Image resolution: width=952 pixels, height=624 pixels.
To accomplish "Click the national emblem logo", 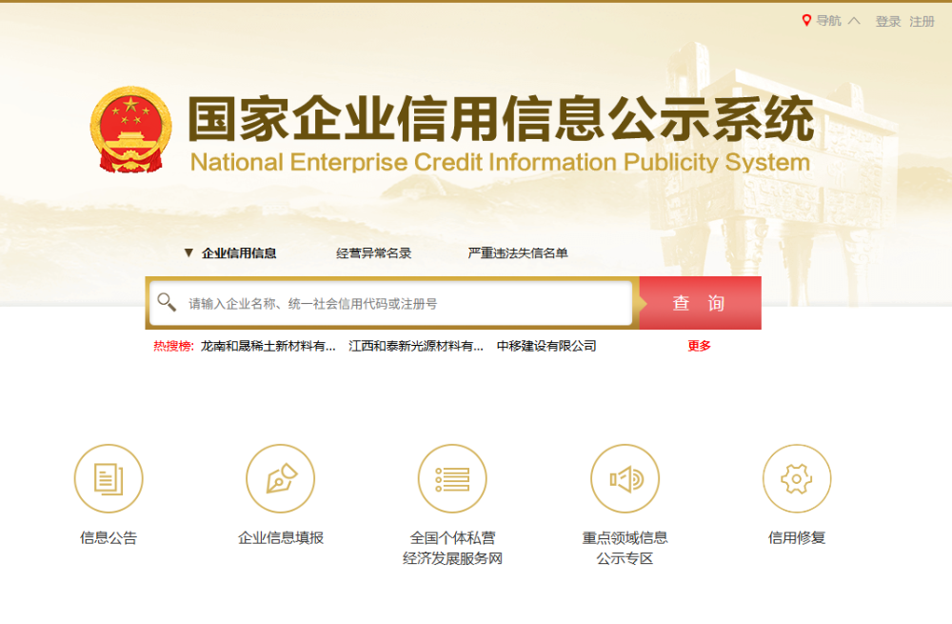I will [x=130, y=130].
